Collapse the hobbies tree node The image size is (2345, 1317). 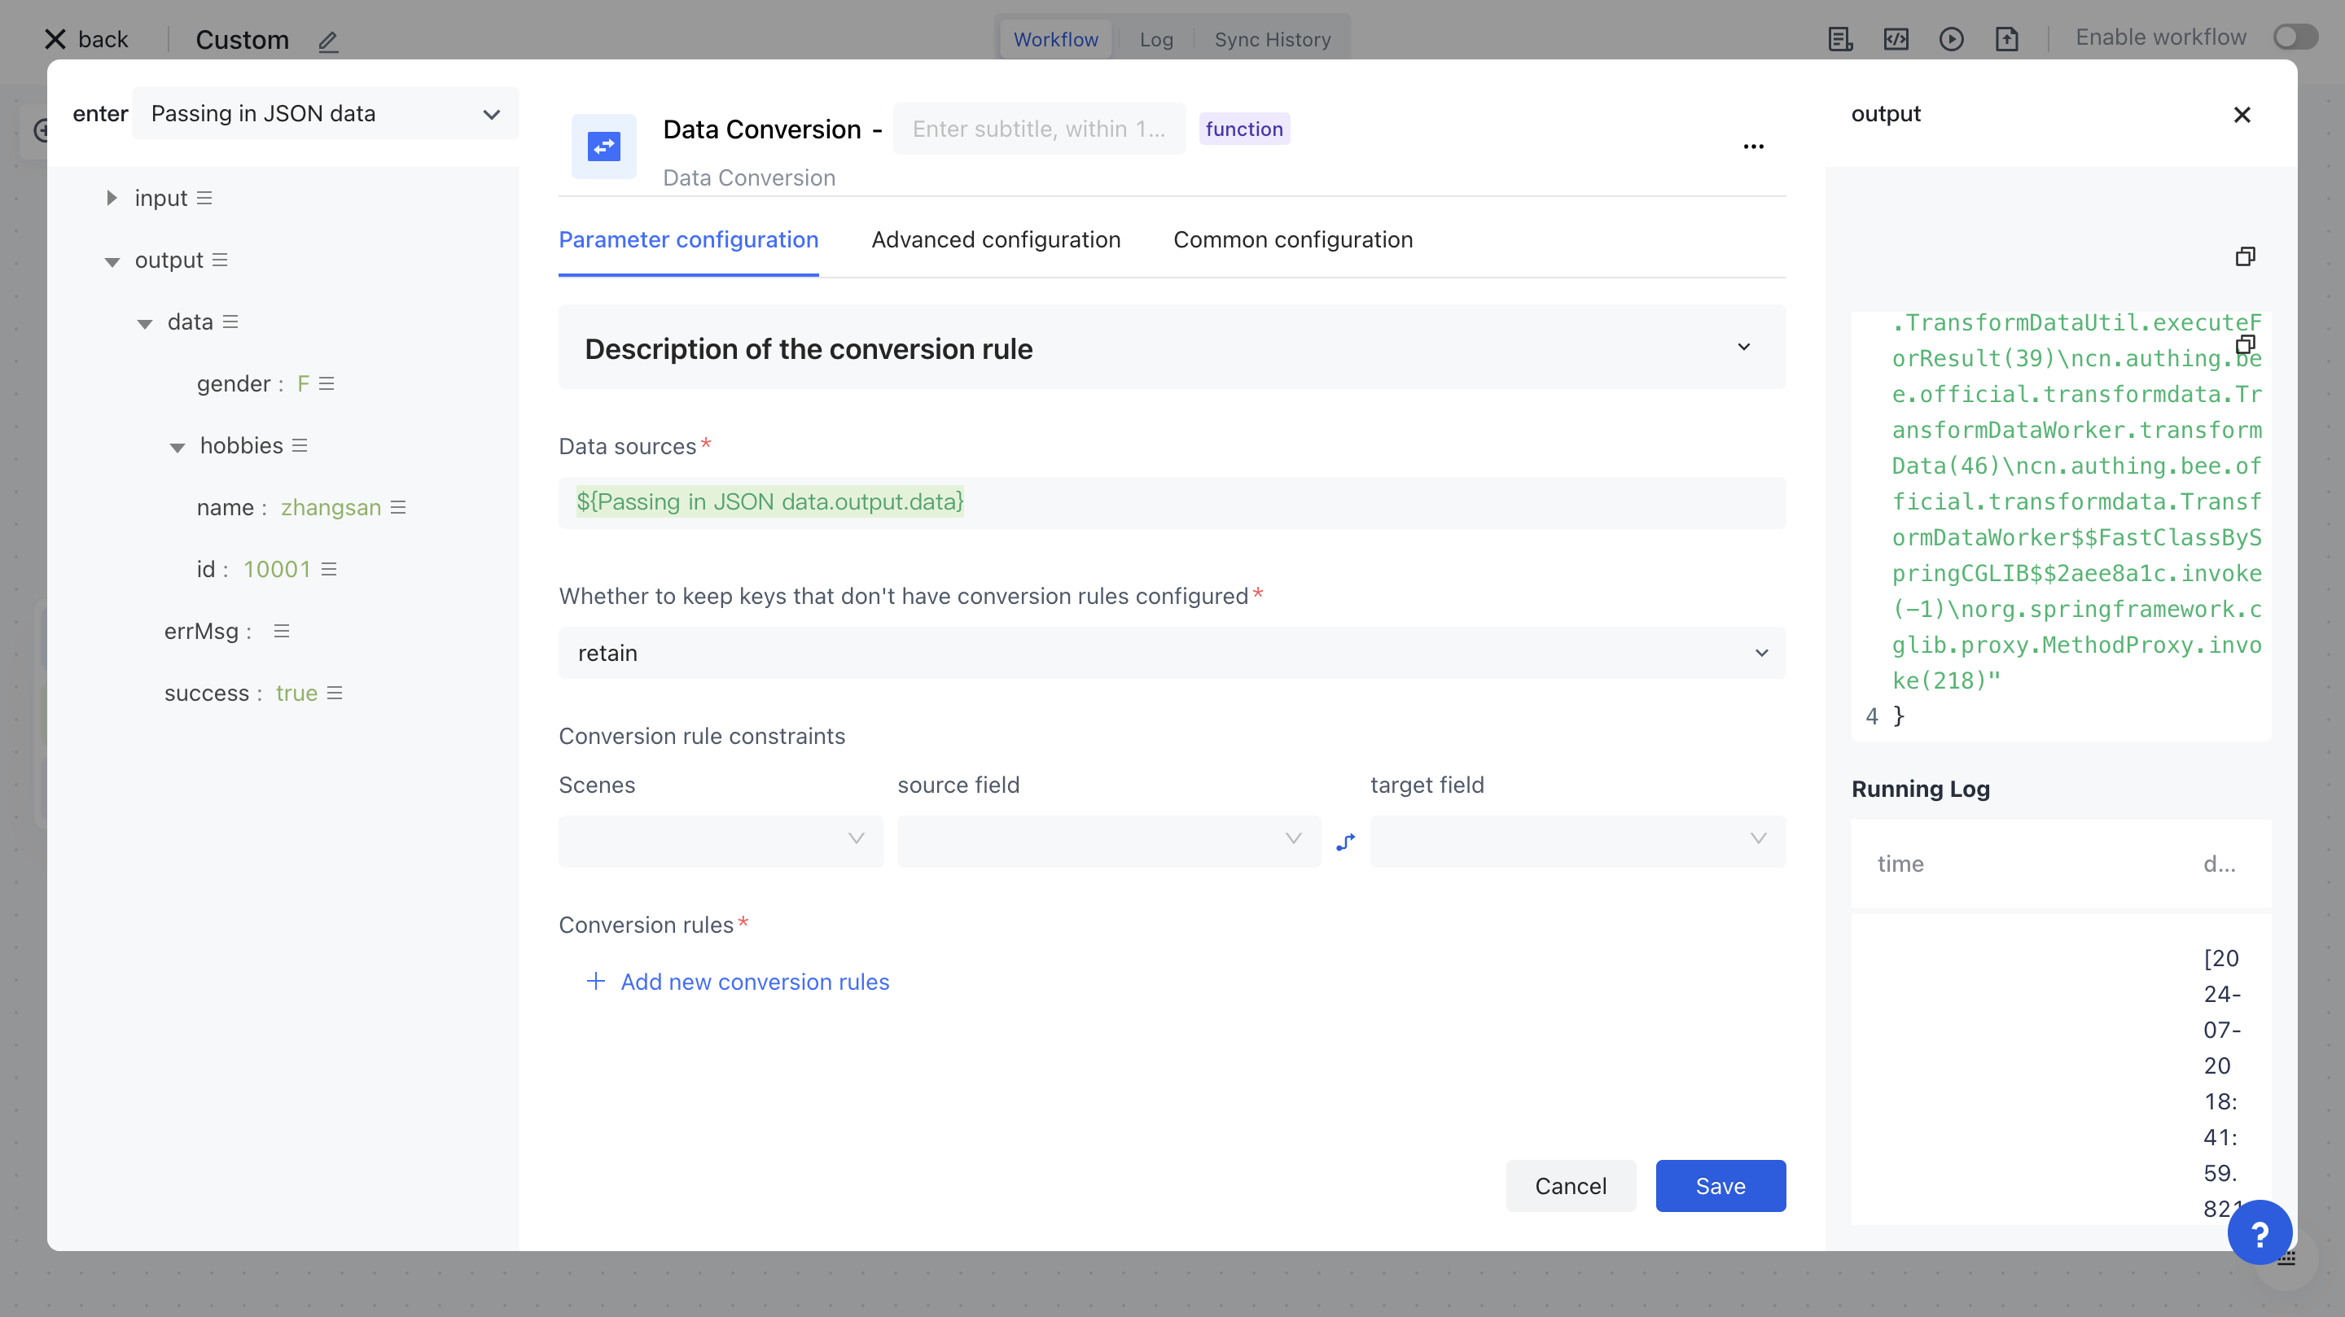coord(178,447)
